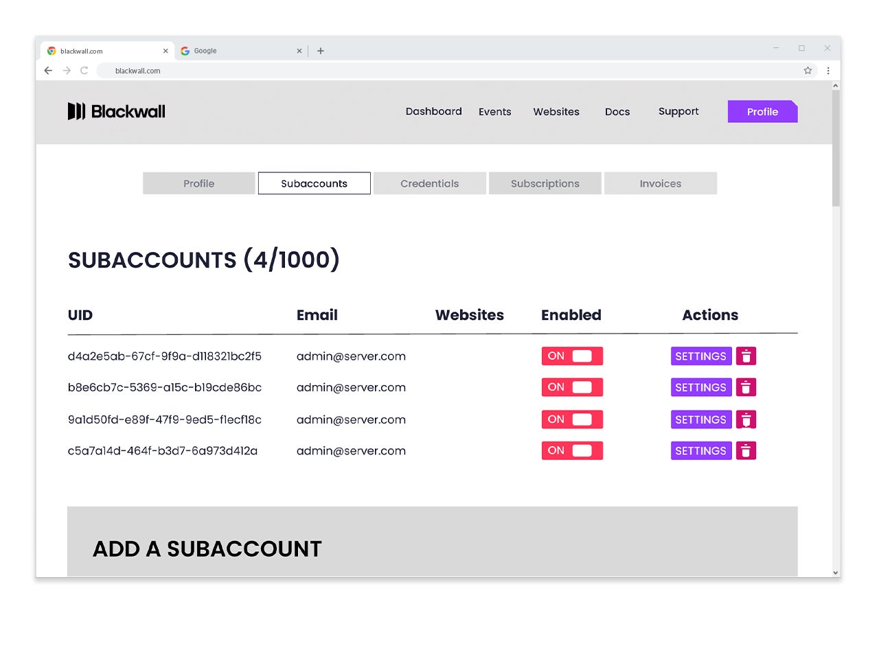Close the blackwall.com browser tab
This screenshot has height=659, width=879.
[165, 51]
